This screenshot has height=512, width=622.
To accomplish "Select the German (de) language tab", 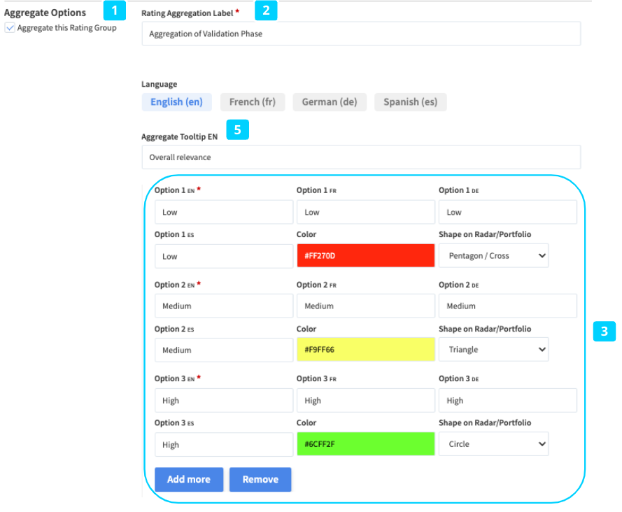I will pos(329,102).
